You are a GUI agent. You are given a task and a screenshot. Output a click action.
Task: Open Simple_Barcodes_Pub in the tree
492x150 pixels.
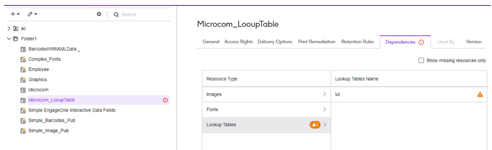point(52,121)
